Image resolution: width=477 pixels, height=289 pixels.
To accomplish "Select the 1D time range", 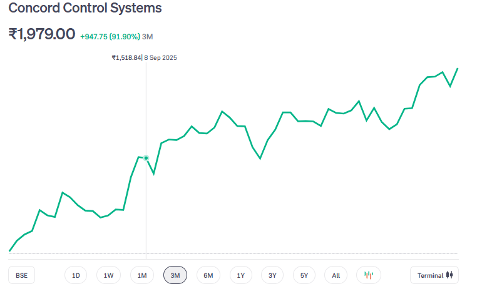I will 76,275.
